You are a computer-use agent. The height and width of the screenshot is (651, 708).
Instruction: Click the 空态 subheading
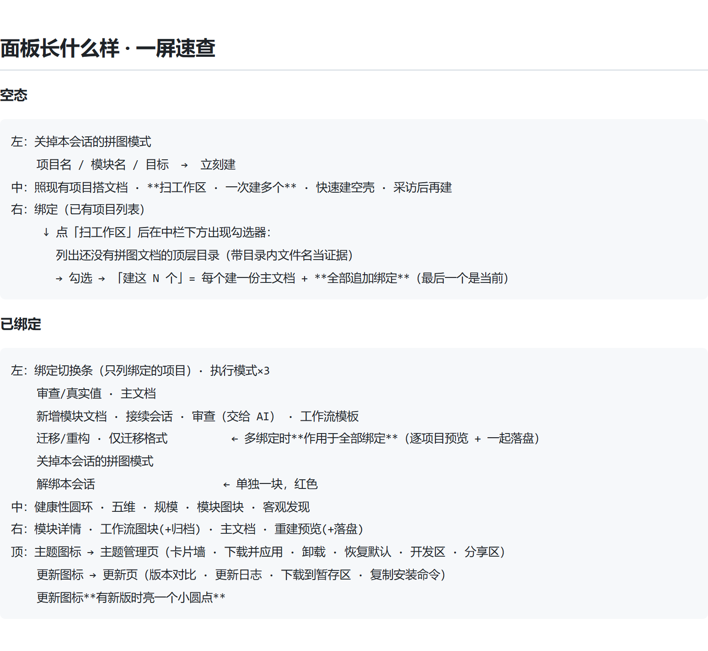tap(14, 95)
